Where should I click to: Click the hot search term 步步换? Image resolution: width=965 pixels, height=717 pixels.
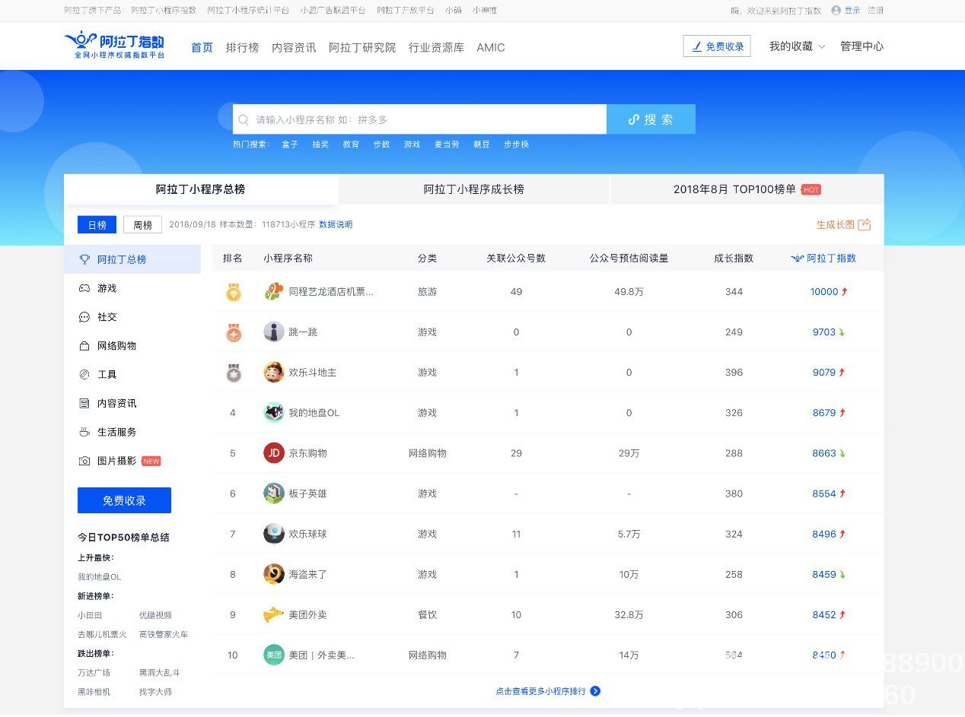(516, 144)
